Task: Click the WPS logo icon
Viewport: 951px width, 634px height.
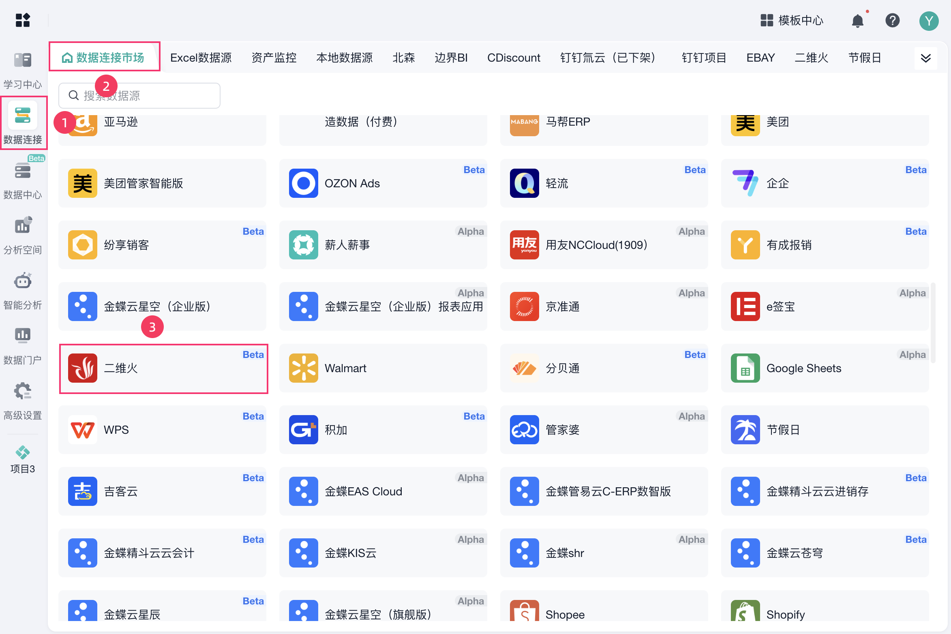Action: tap(83, 430)
